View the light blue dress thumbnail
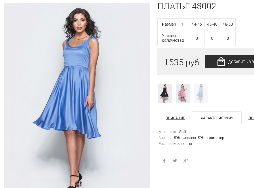 click(201, 93)
